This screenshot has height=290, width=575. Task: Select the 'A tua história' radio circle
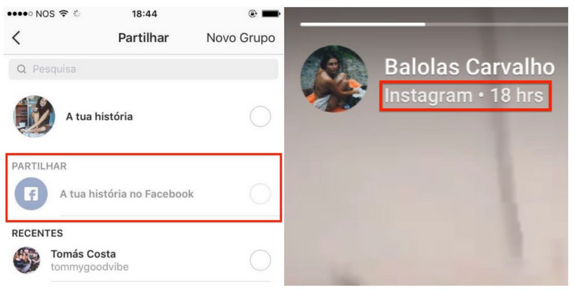tap(260, 116)
